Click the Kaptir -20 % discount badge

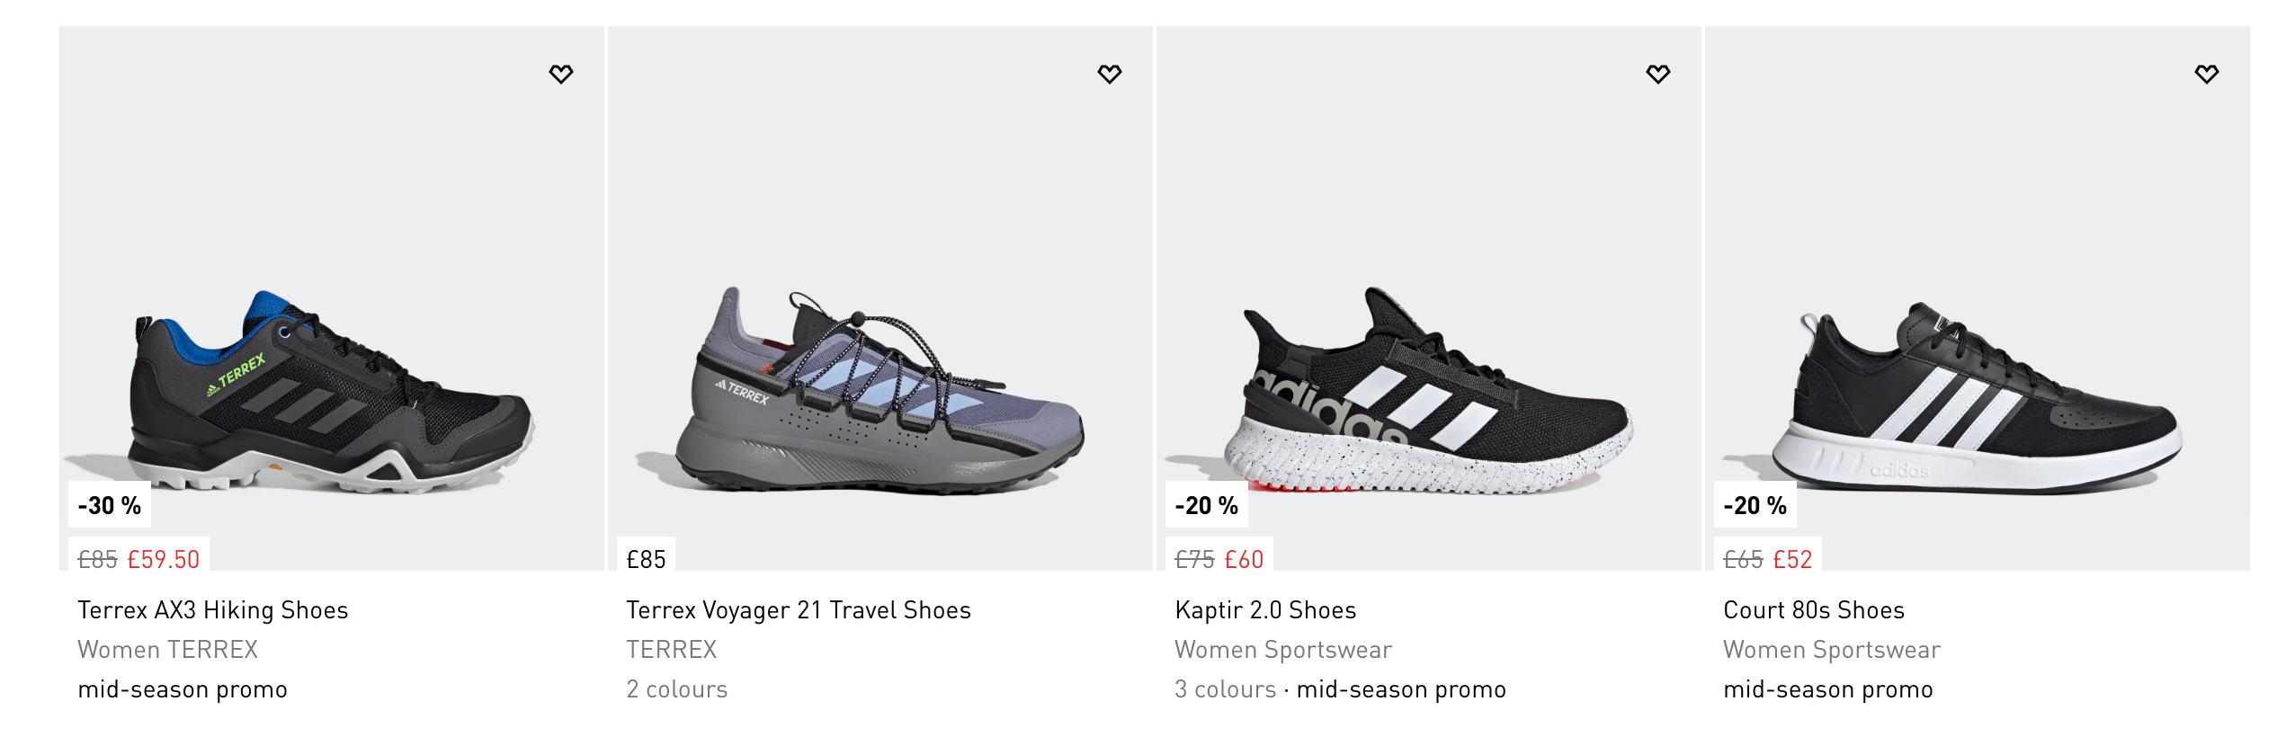[1206, 505]
